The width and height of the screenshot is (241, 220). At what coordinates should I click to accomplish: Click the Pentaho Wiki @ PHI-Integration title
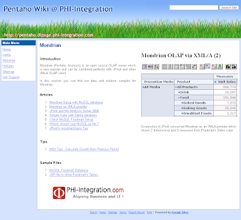coord(58,9)
